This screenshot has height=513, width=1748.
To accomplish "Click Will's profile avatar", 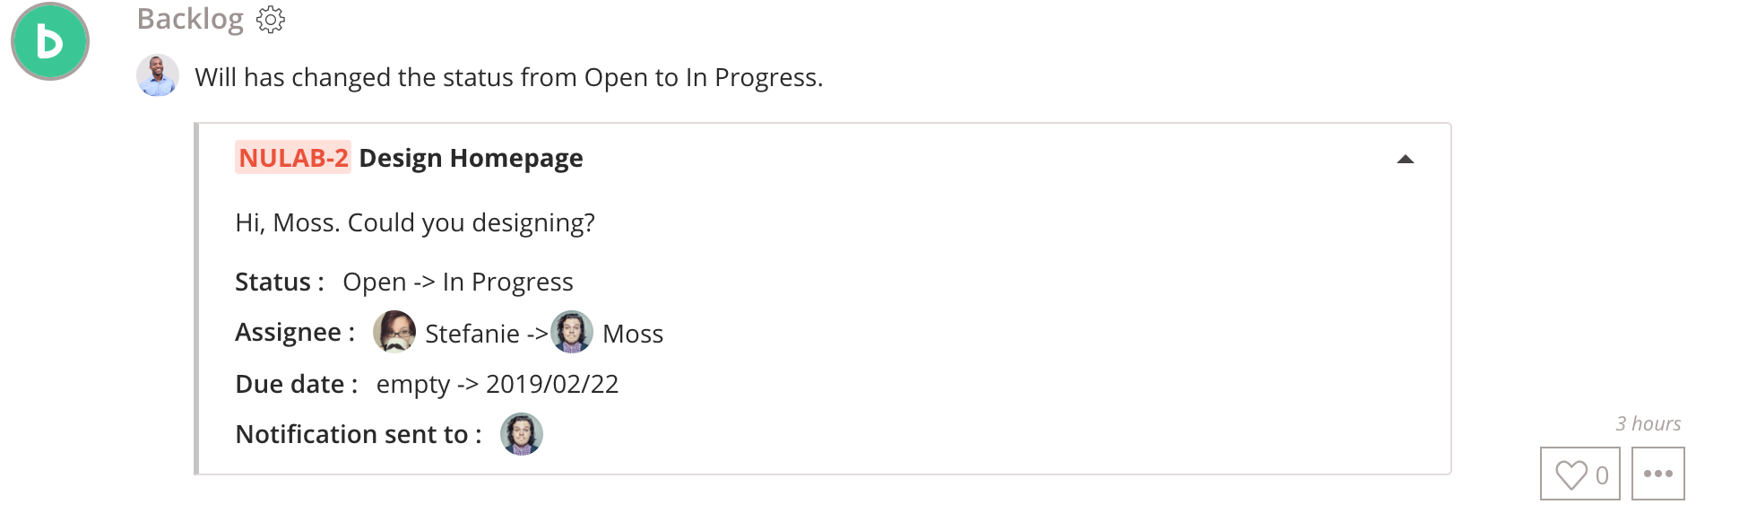I will coord(158,75).
